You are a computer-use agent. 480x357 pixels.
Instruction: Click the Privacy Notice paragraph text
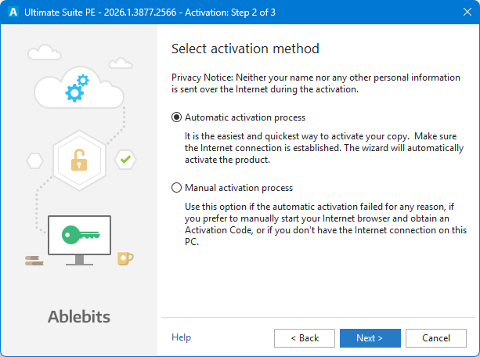[316, 83]
